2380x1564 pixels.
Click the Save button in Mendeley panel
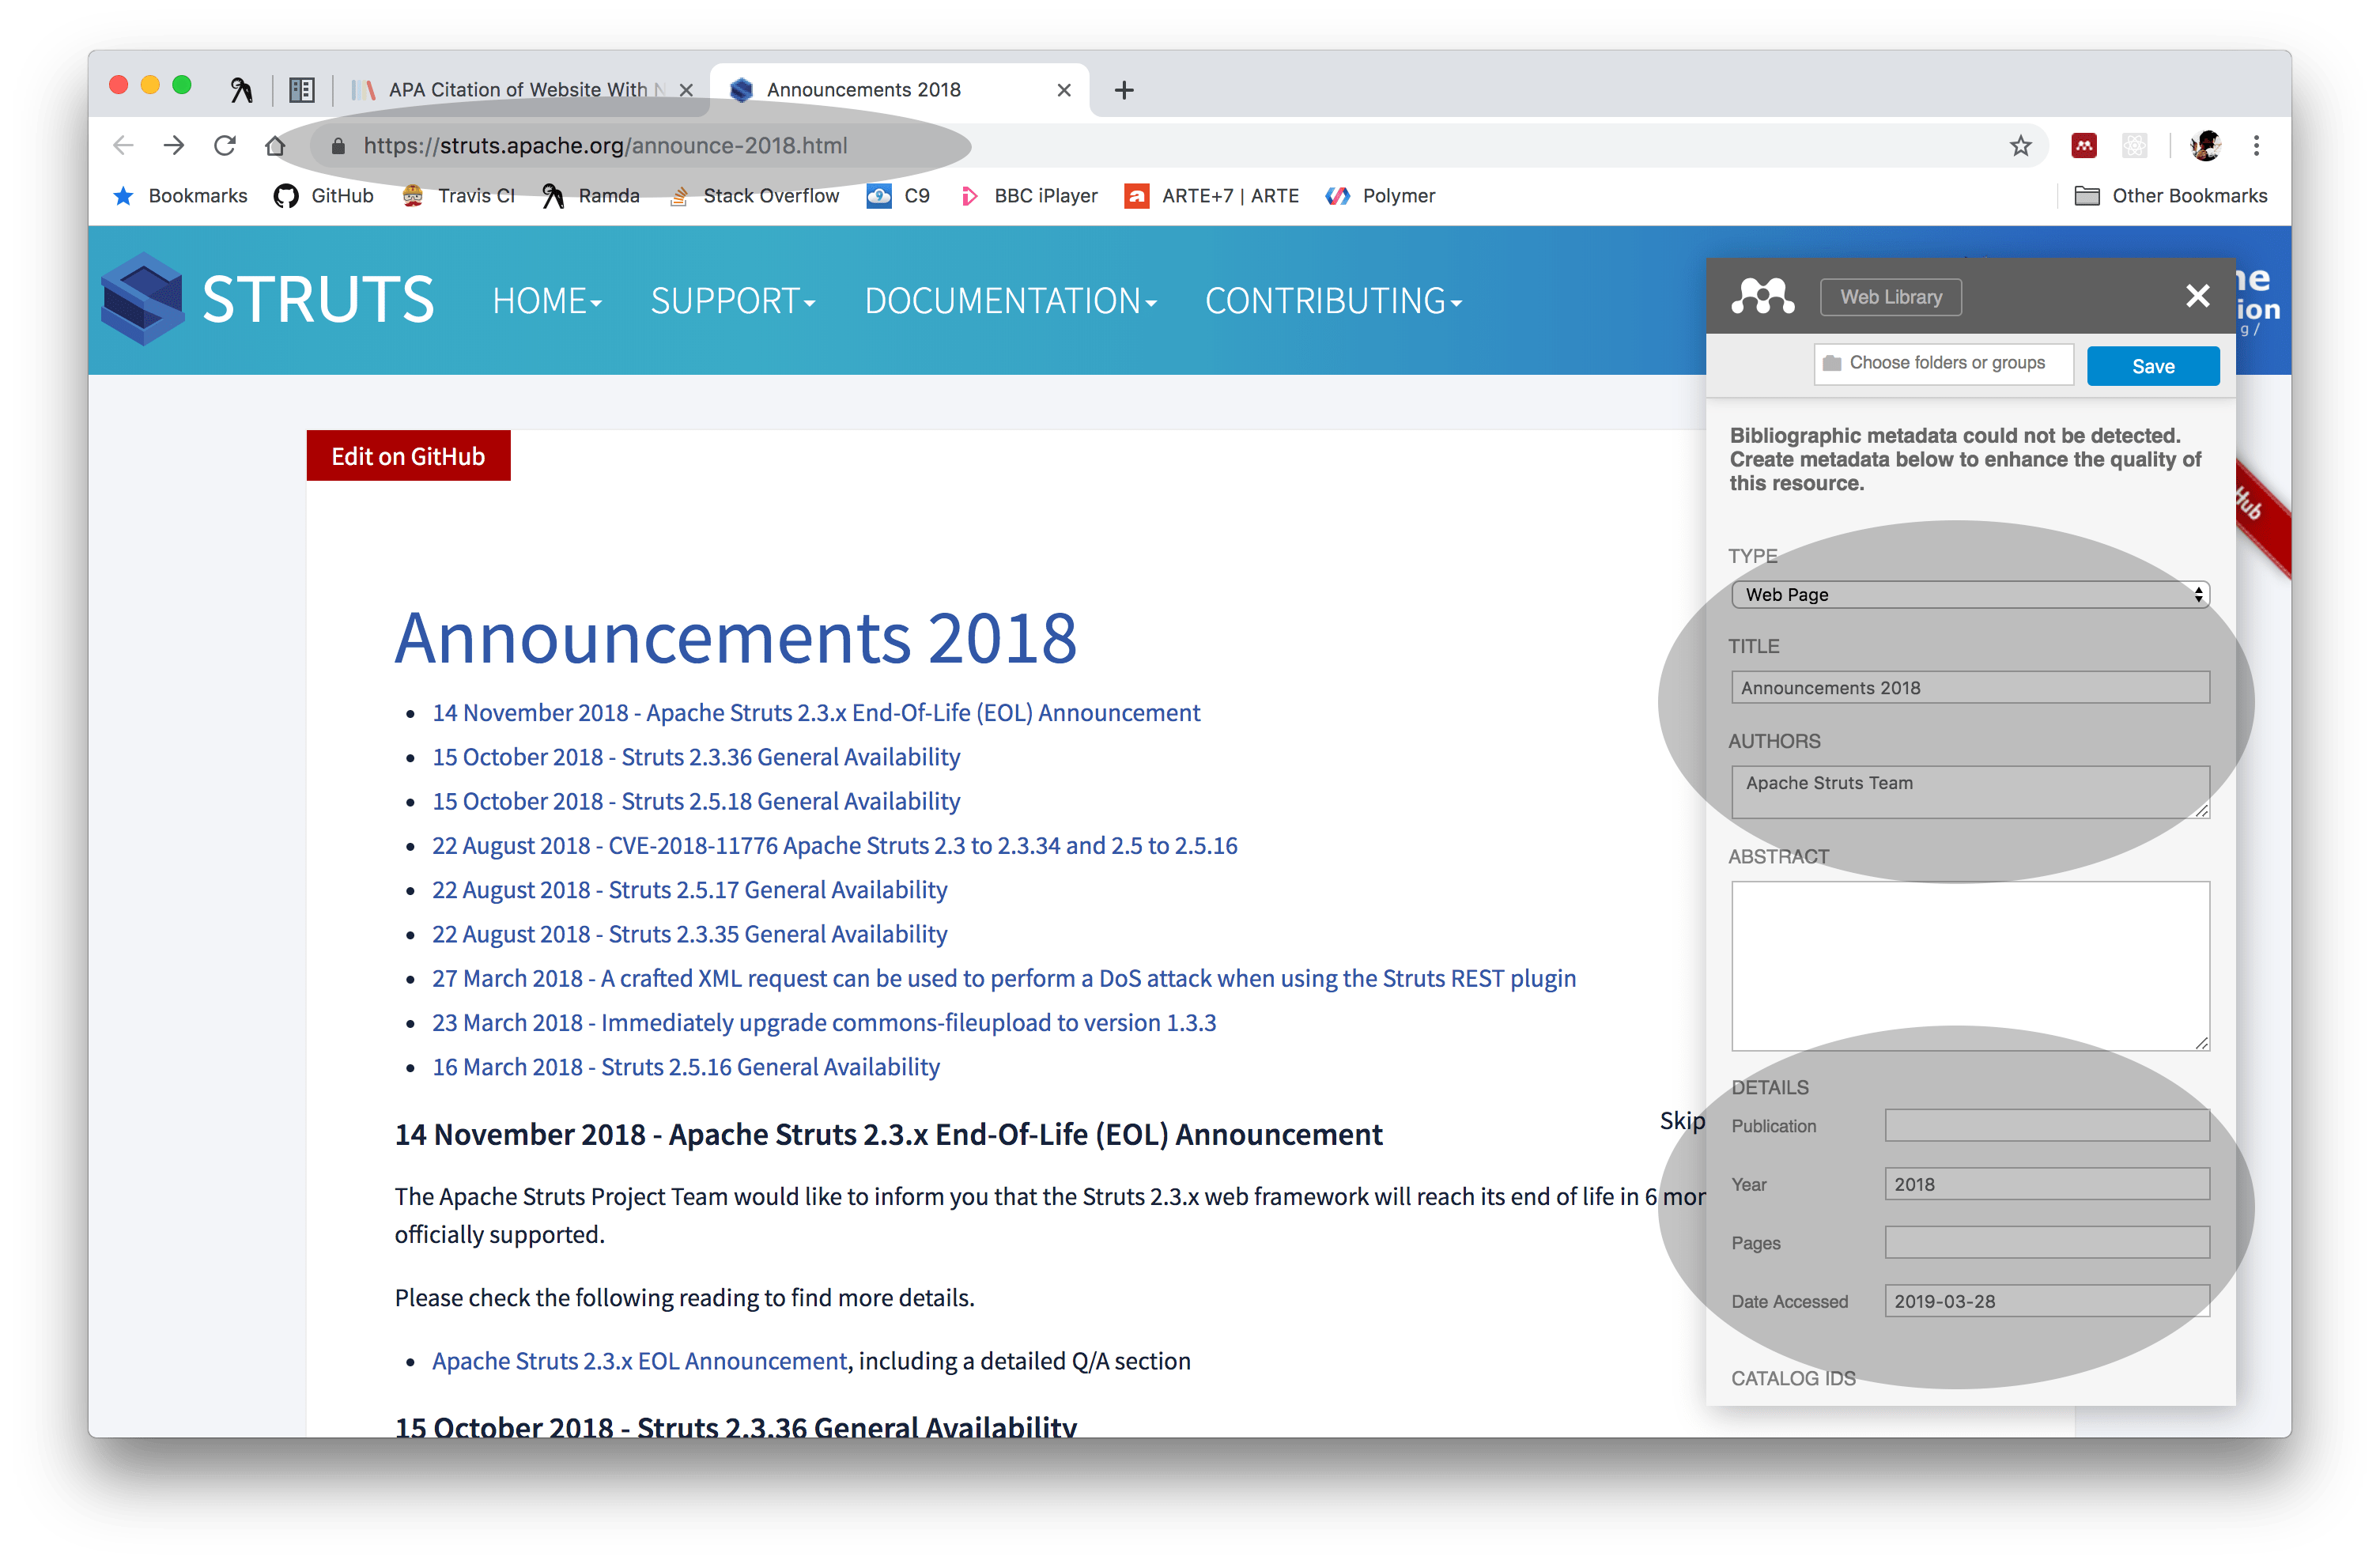pos(2152,366)
